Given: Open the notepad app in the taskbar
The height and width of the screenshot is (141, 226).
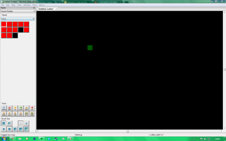Looking at the screenshot, I should click(x=27, y=139).
